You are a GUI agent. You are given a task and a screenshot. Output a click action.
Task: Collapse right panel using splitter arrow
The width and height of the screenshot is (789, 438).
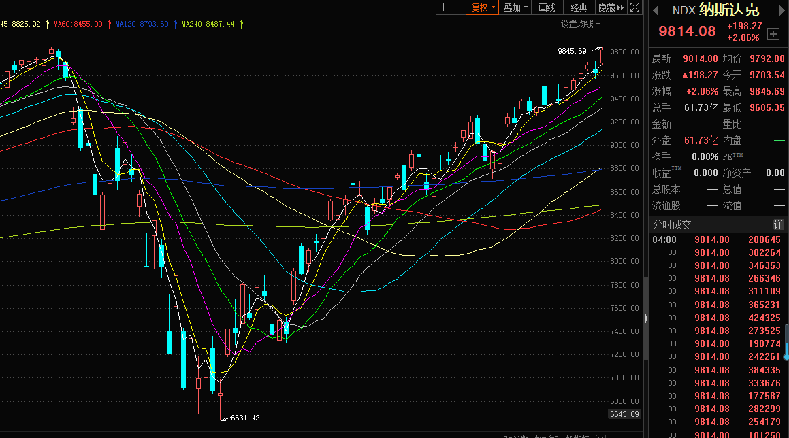click(x=645, y=317)
